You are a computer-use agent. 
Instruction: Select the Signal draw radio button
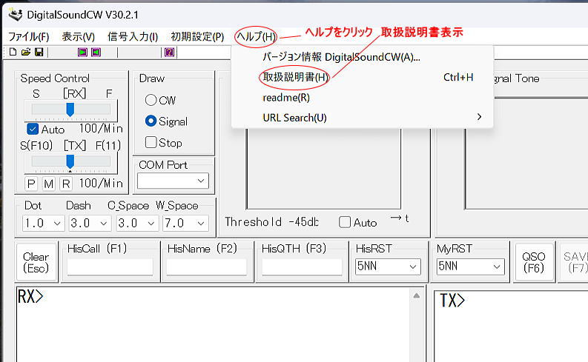pyautogui.click(x=151, y=121)
